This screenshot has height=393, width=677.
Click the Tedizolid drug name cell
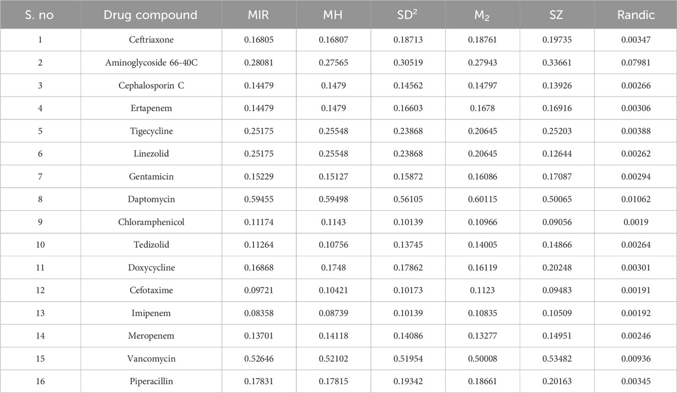pyautogui.click(x=151, y=245)
